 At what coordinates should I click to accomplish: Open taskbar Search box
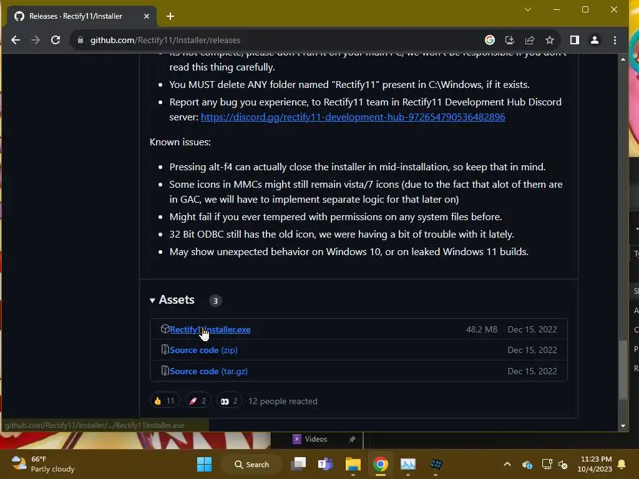(251, 464)
